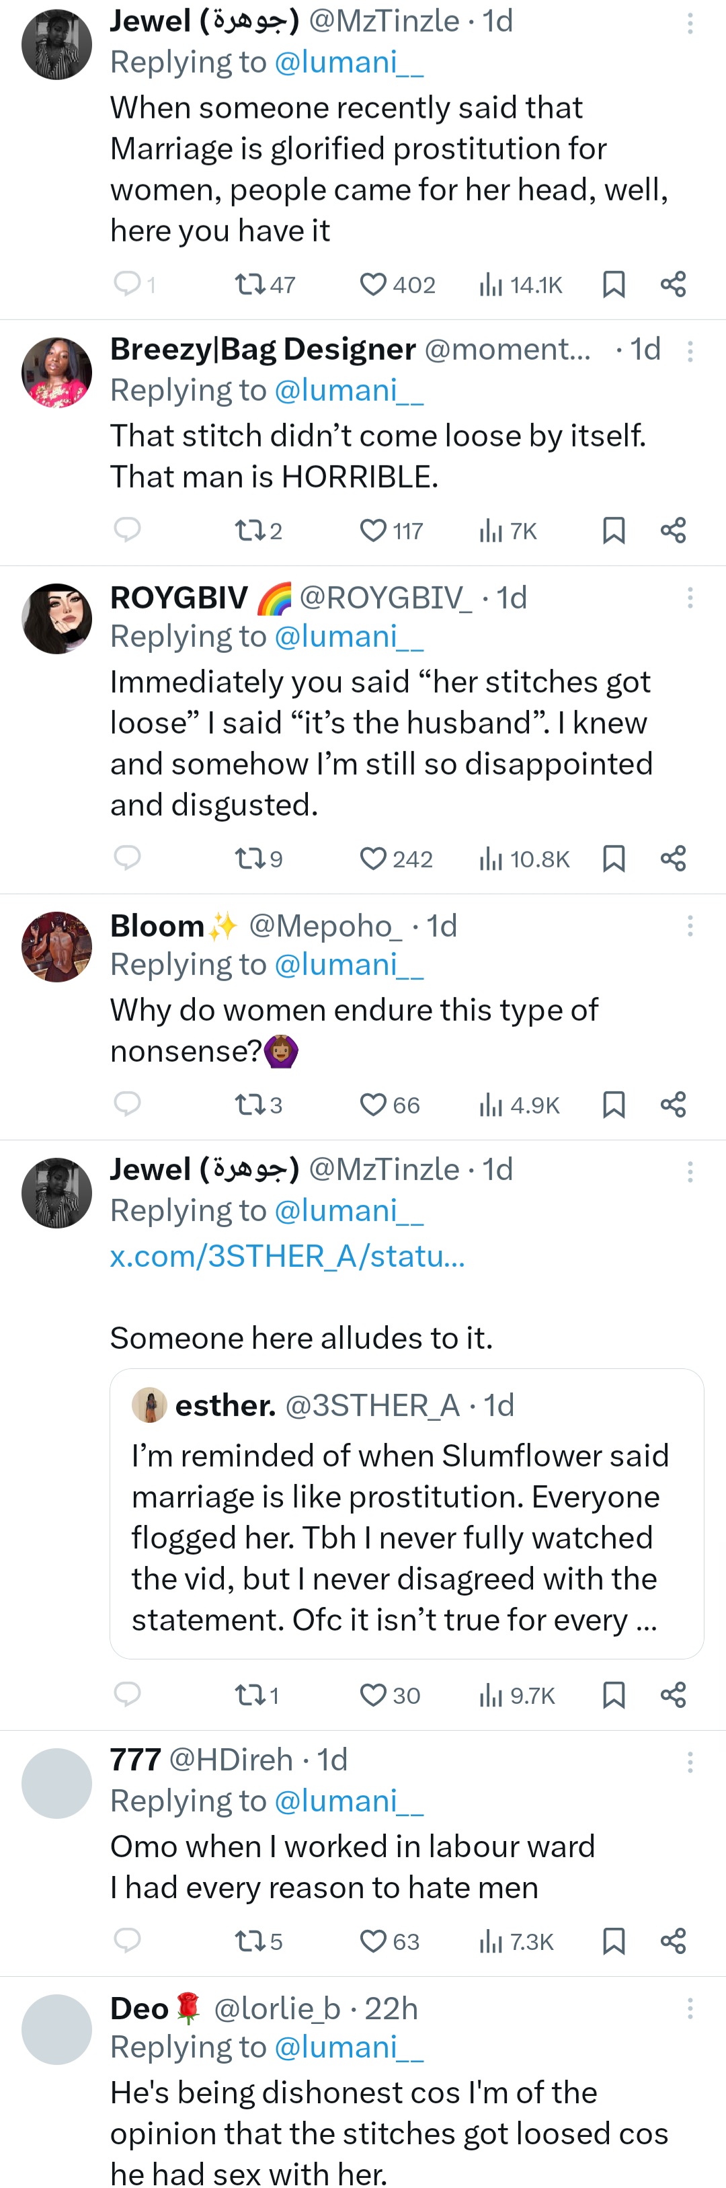
Task: Open @lumani__ mention in ROYGBIV's reply
Action: tap(349, 636)
